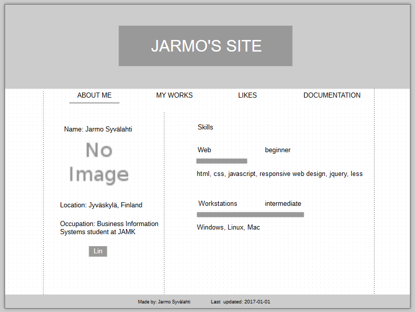Select the Name: Jarmo Syvälahti text
Screen dimensions: 415x312
tap(98, 129)
